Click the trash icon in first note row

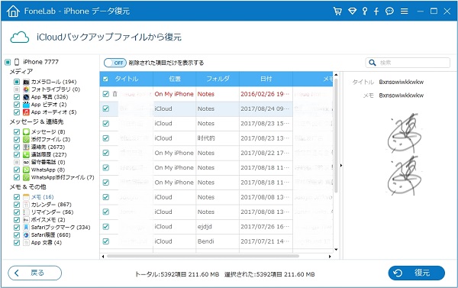[x=114, y=94]
